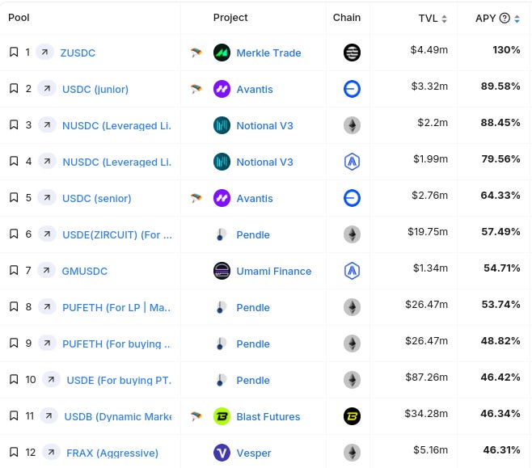Open the USDC (junior) pool link
Viewport: 532px width, 468px height.
click(x=95, y=89)
